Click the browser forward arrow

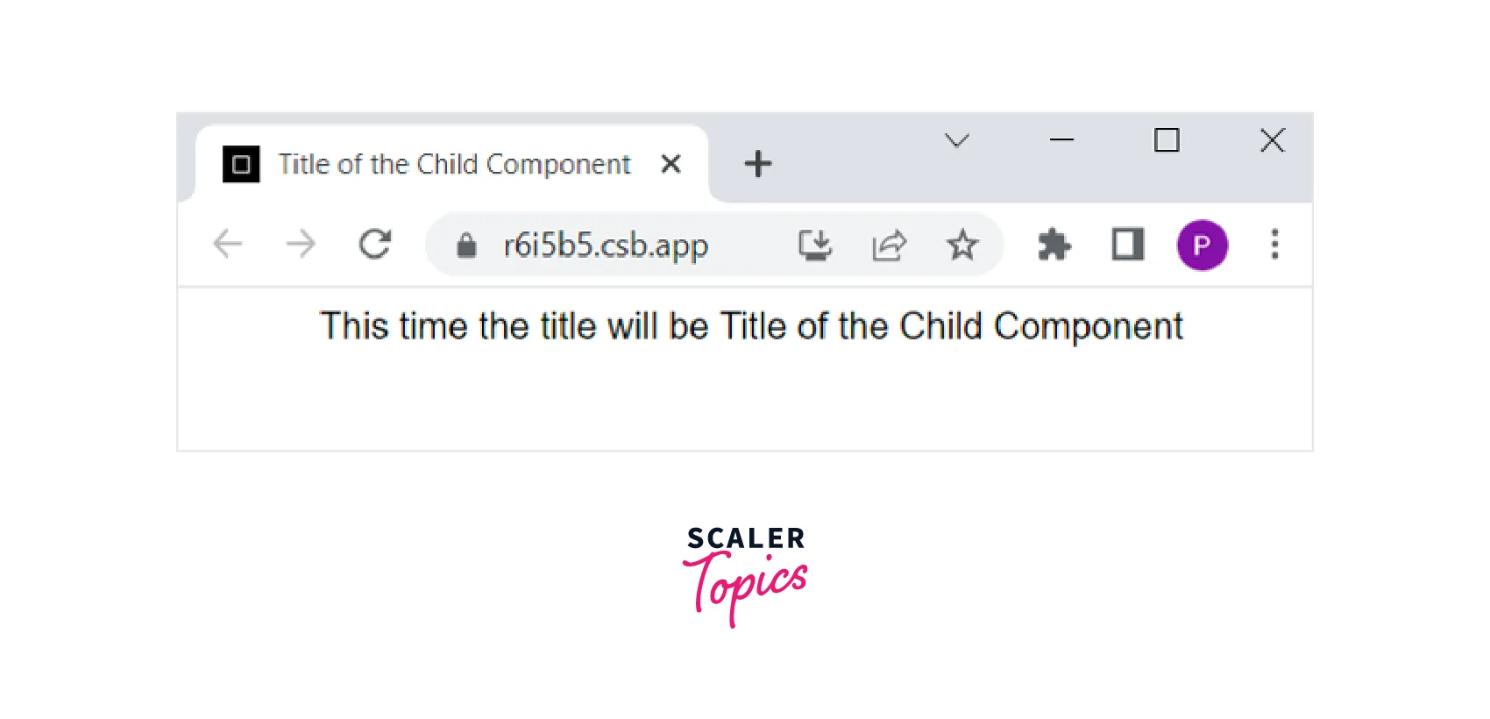[x=301, y=244]
